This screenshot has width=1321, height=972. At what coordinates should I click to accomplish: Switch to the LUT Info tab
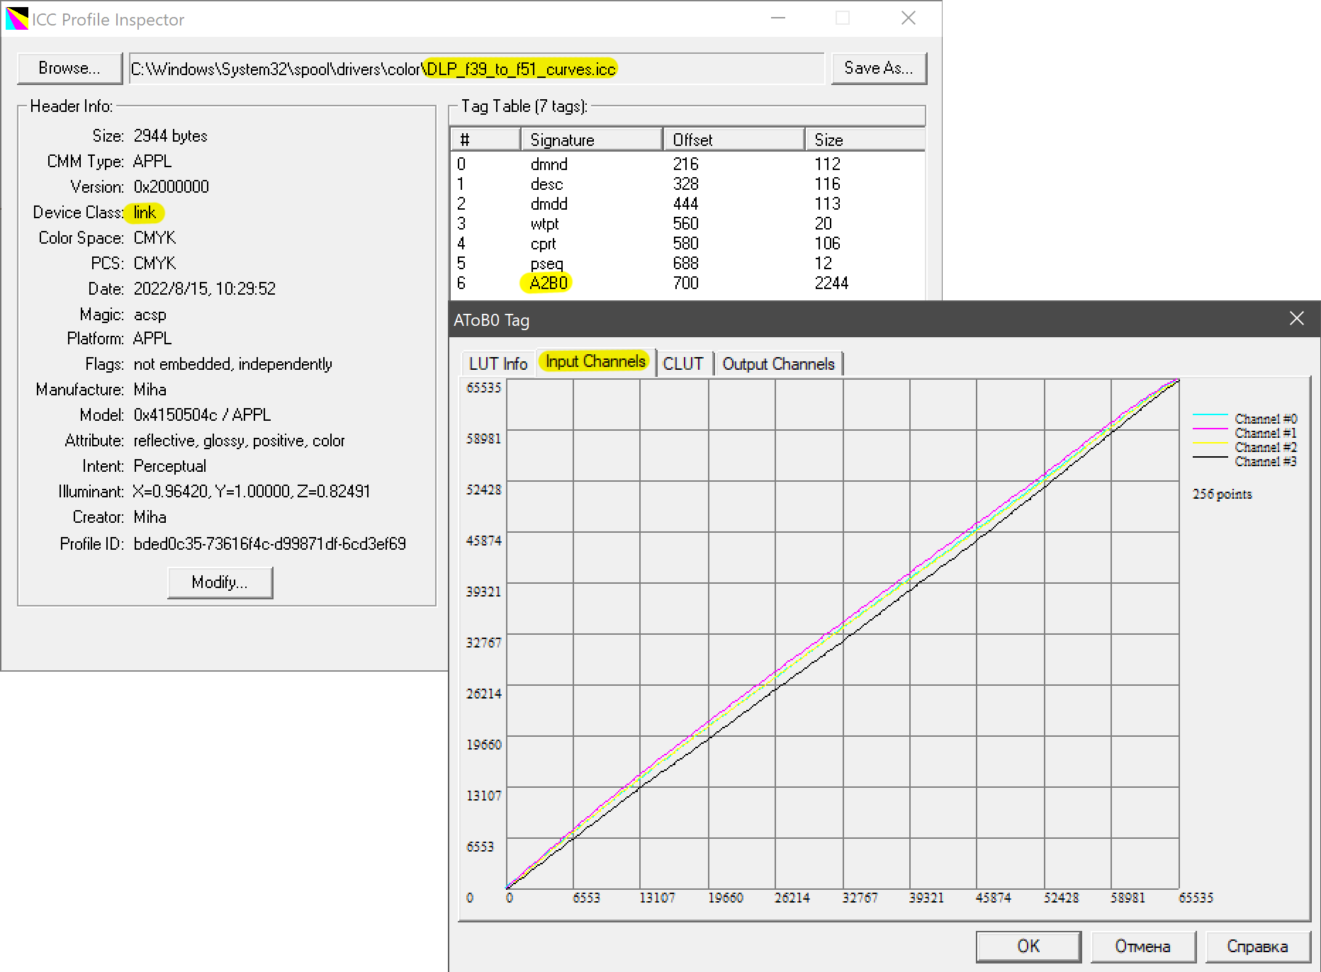tap(498, 363)
